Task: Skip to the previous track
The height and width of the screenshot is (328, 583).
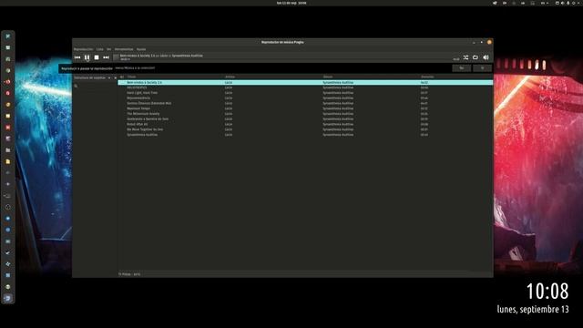Action: coord(77,57)
